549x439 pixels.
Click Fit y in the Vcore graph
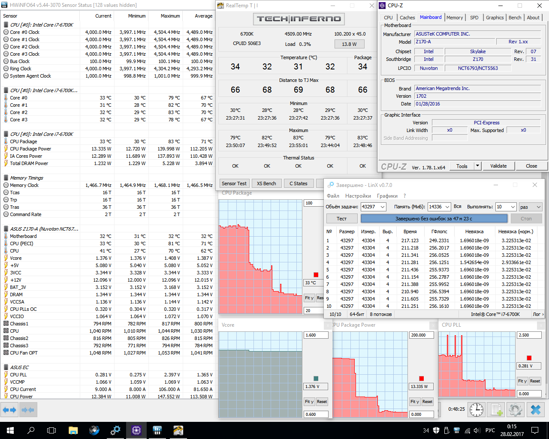pyautogui.click(x=309, y=402)
